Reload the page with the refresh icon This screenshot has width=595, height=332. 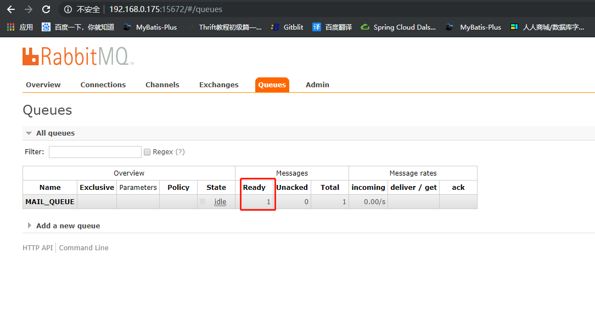click(x=46, y=9)
